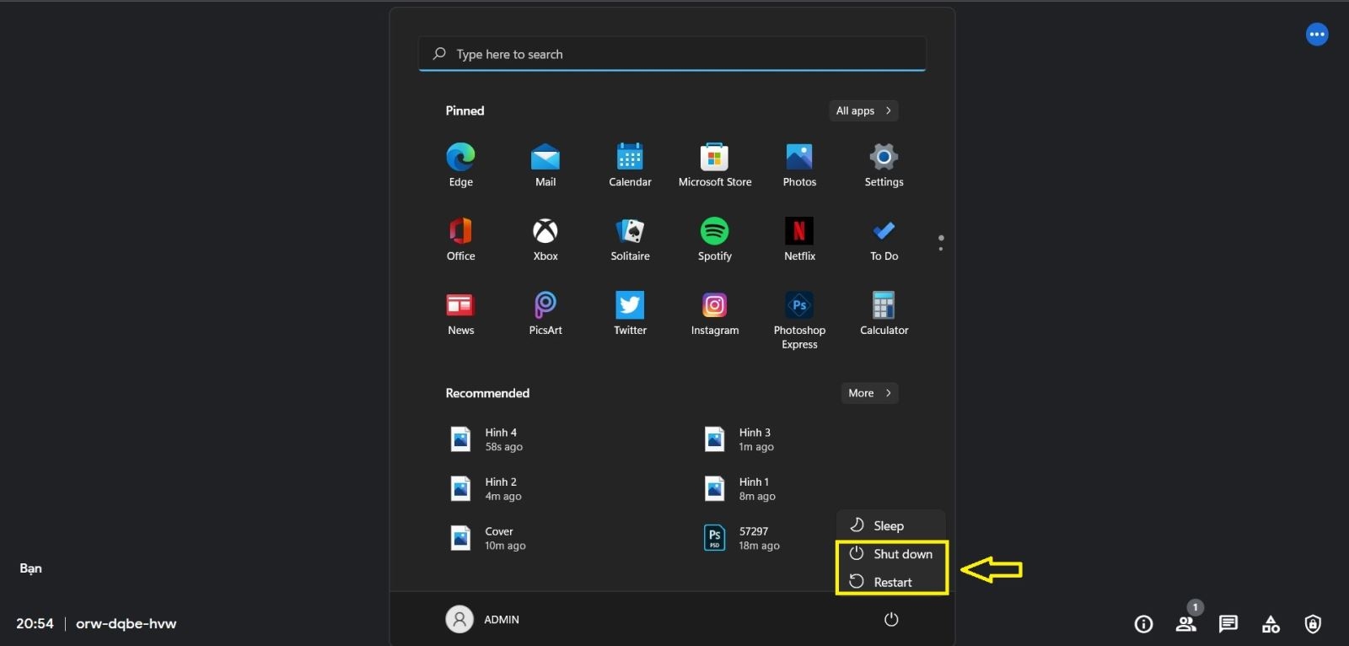Open the blue three-dots options button
1349x646 pixels.
click(1317, 35)
